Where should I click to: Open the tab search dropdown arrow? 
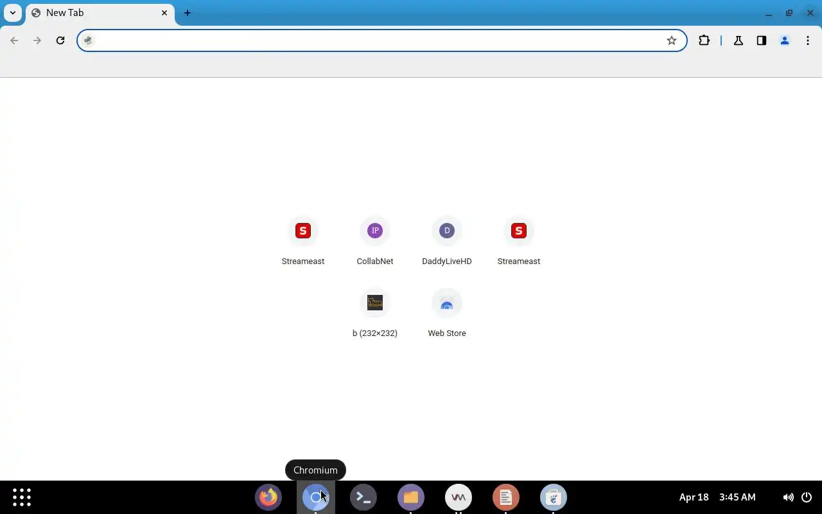pos(13,13)
